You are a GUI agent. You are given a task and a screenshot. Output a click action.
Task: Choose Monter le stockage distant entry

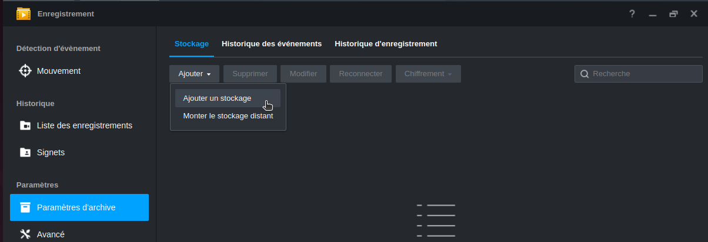[x=228, y=116]
